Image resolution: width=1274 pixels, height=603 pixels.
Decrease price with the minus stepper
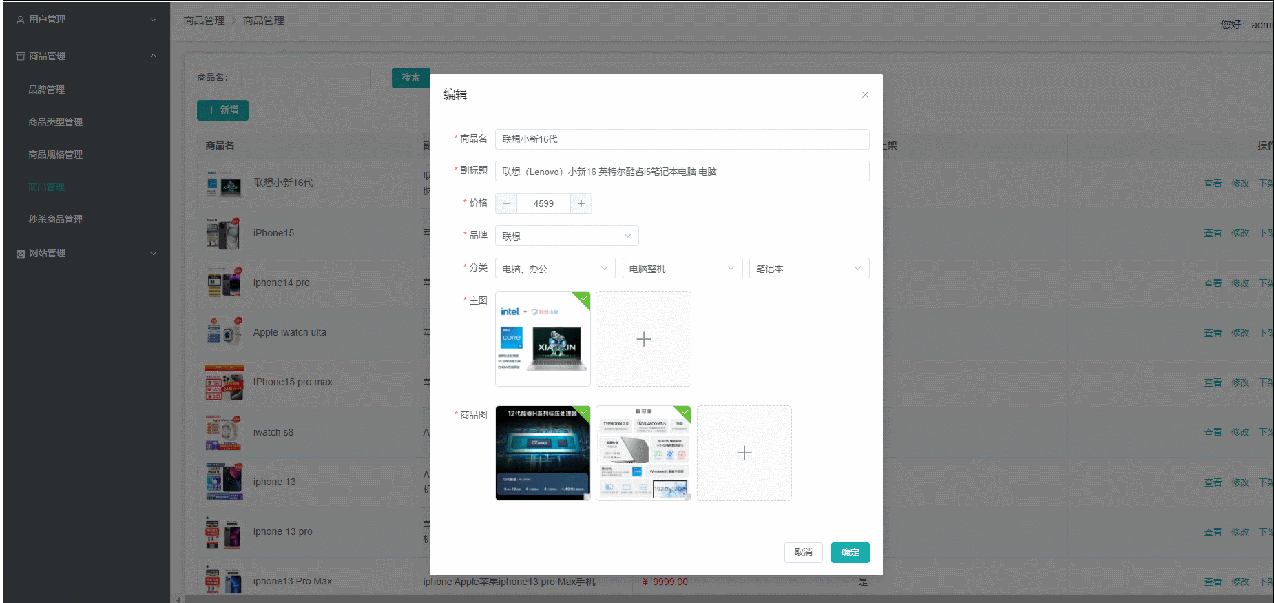pos(506,203)
